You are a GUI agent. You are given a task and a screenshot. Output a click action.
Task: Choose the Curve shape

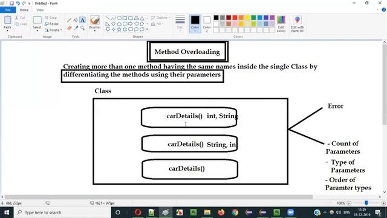click(x=114, y=18)
